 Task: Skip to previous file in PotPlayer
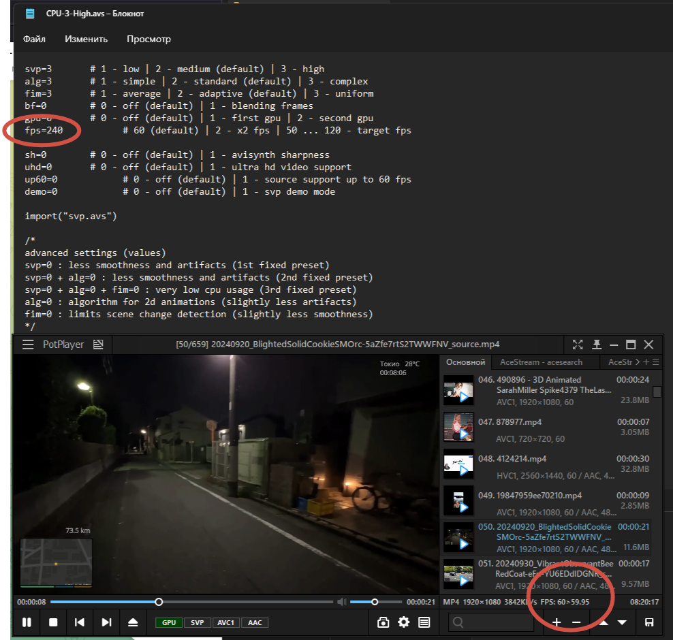[x=80, y=622]
